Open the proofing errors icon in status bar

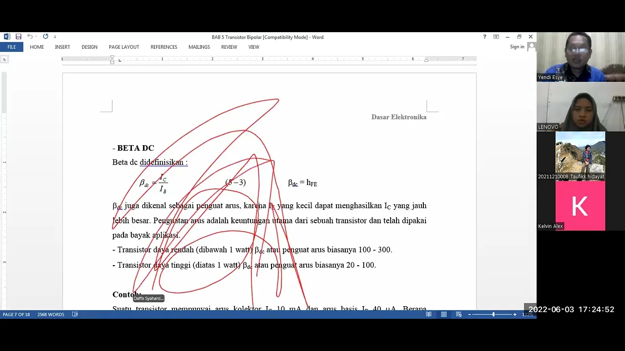click(75, 314)
